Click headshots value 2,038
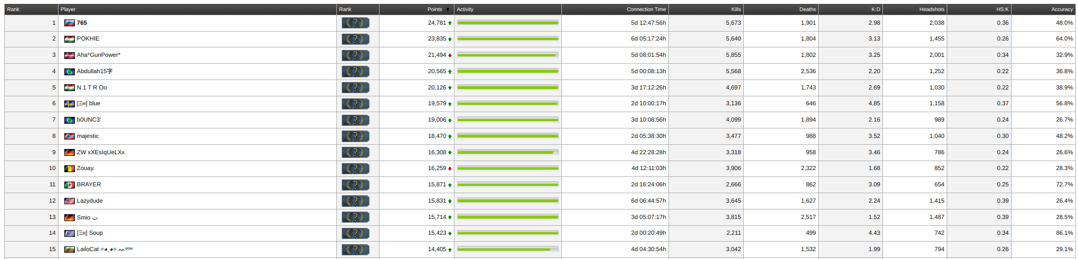The image size is (1078, 259). 937,23
